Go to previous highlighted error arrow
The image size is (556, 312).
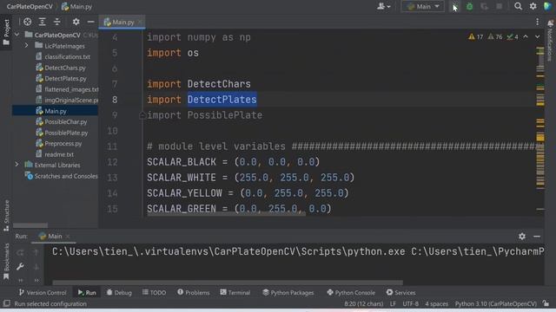pos(526,36)
